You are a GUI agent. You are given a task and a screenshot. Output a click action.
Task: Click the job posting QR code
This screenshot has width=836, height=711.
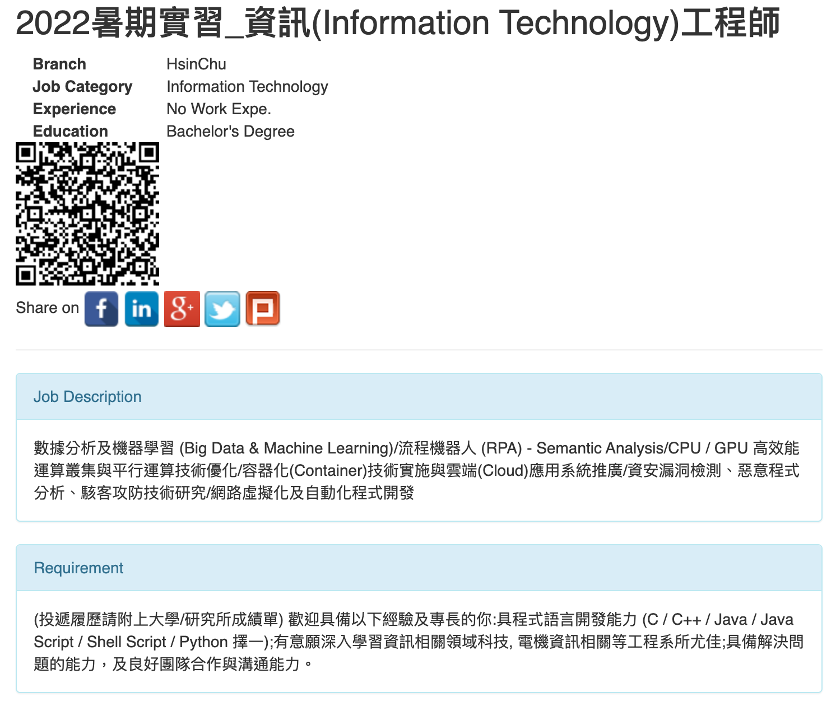coord(87,214)
